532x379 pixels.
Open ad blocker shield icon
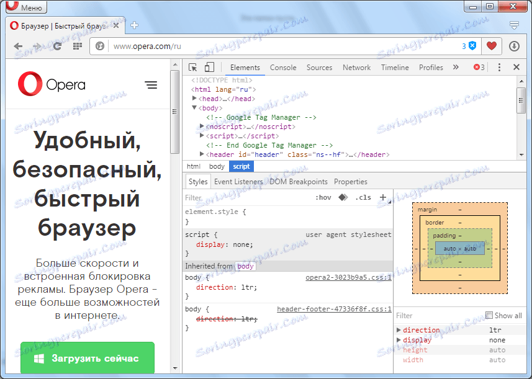click(x=472, y=46)
